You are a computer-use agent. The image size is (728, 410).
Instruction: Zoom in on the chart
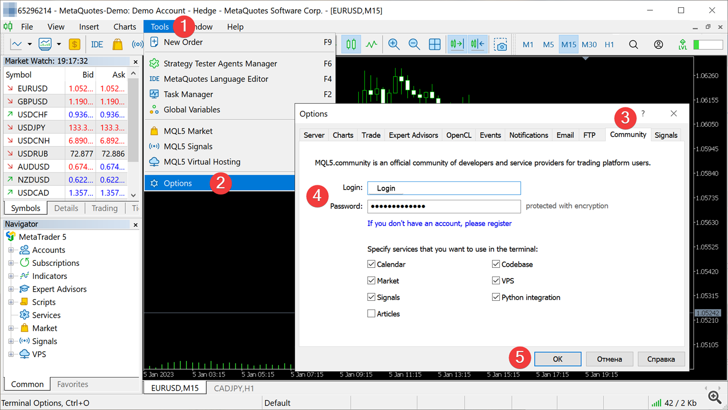coord(394,45)
